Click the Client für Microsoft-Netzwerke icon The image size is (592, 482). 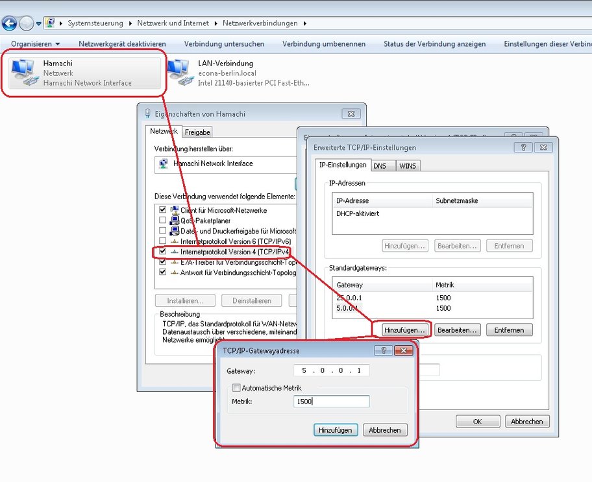174,210
